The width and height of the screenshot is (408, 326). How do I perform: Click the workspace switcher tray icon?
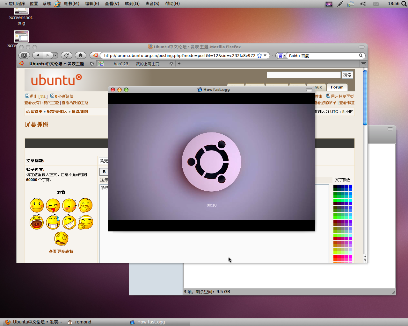(329, 4)
